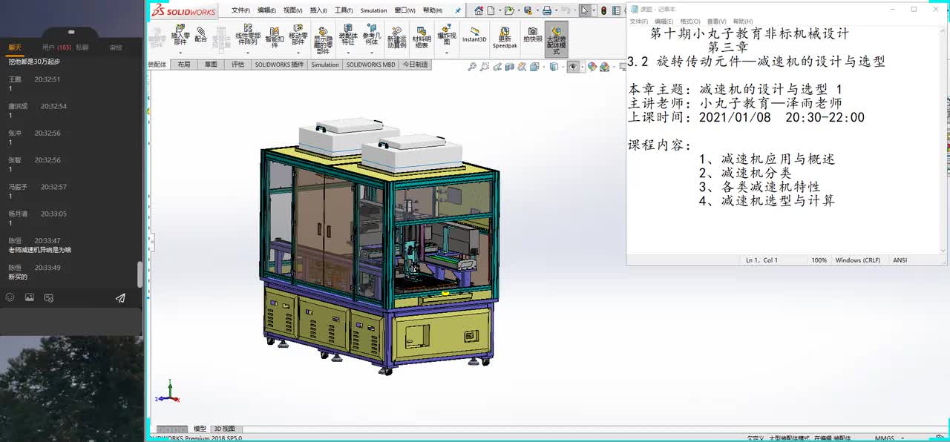
Task: Click Update Speedpak button
Action: 505,37
